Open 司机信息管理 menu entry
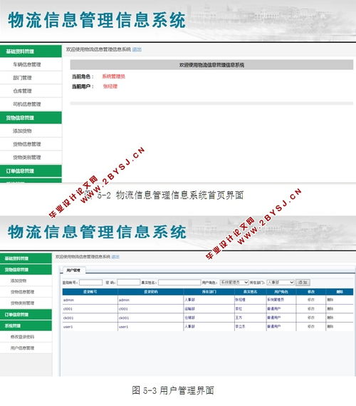The height and width of the screenshot is (406, 356). (27, 104)
